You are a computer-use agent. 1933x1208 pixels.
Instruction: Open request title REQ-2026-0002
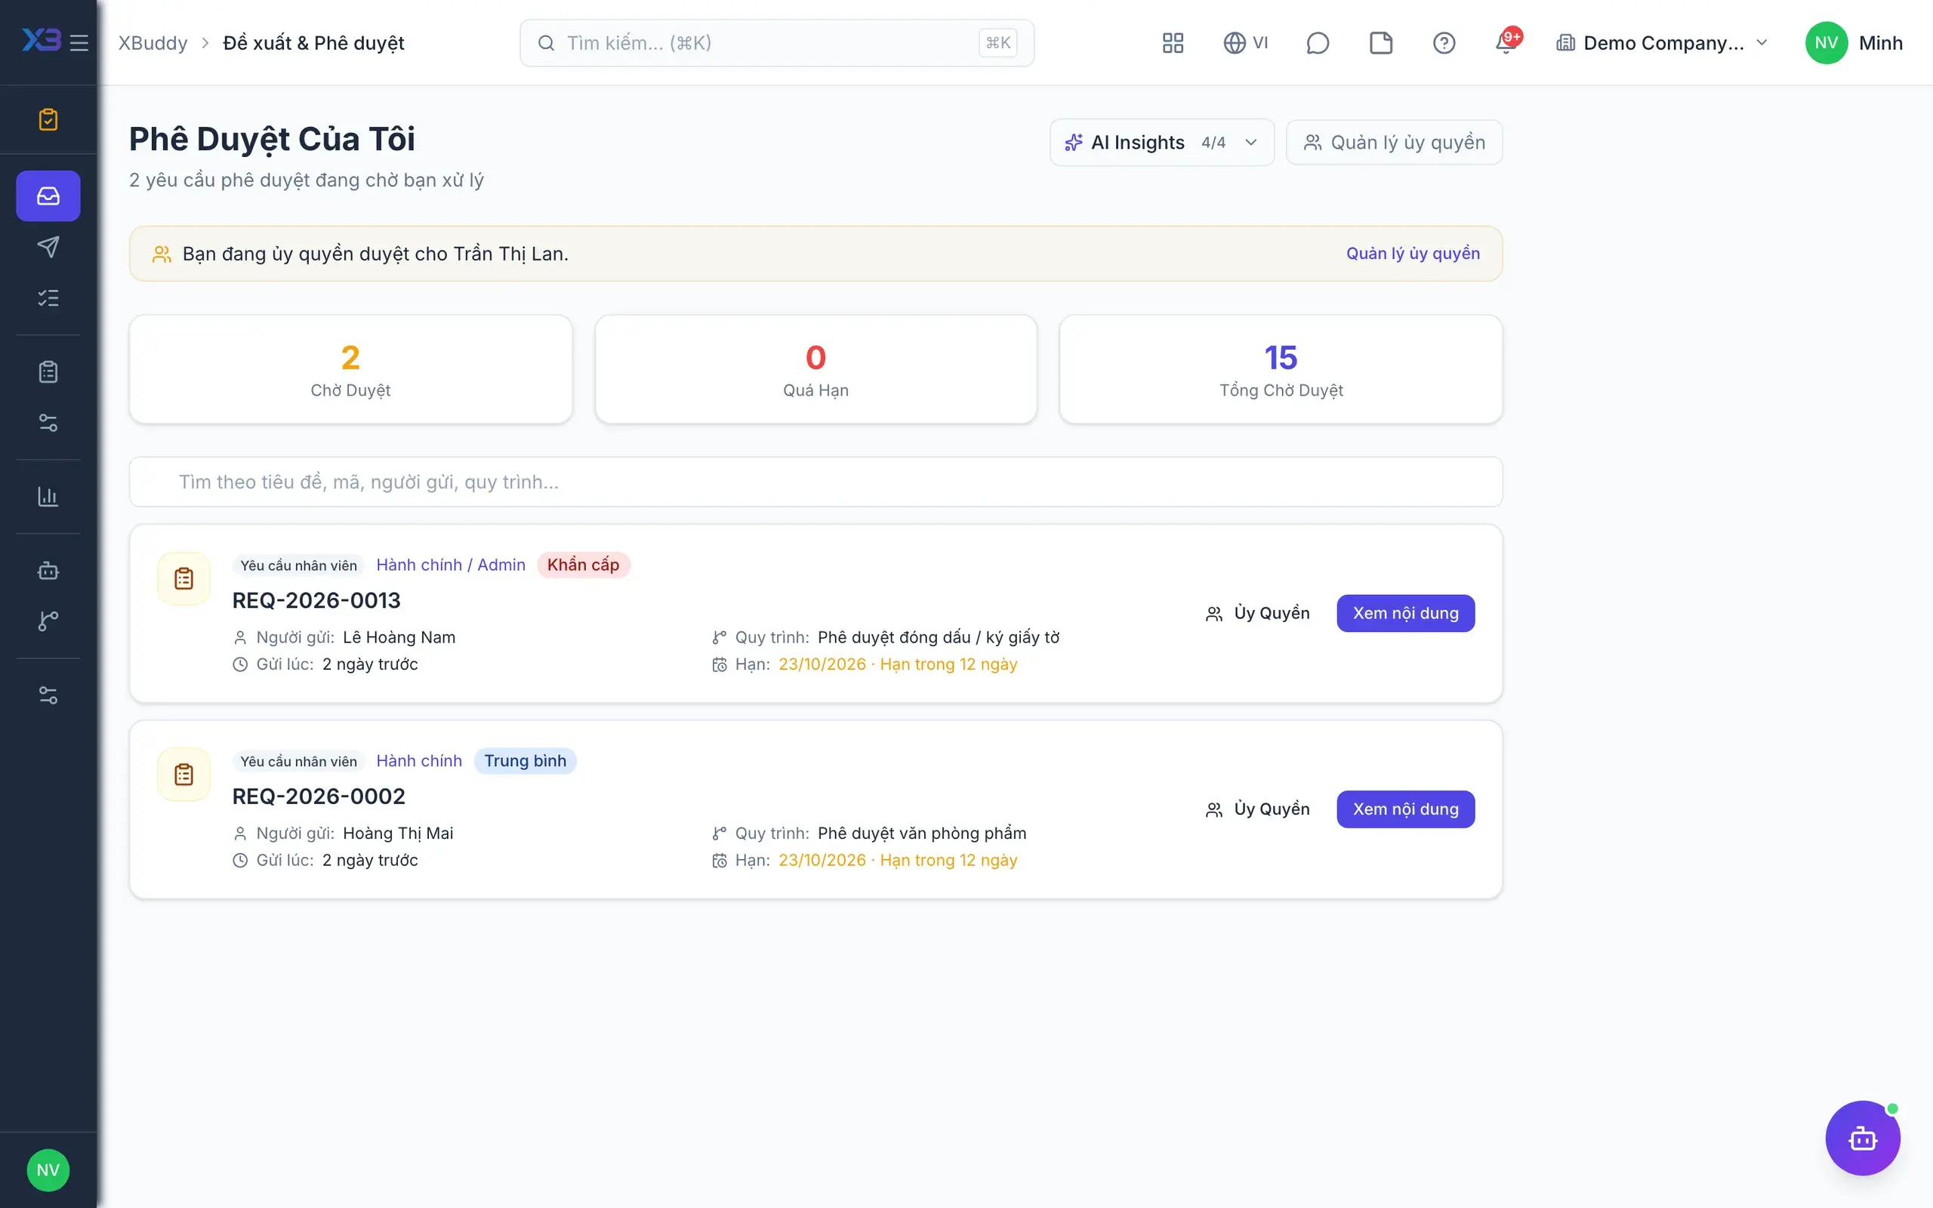[x=318, y=797]
